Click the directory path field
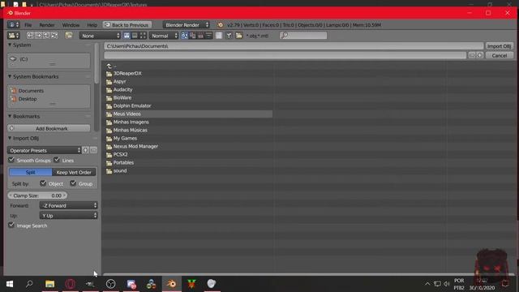The image size is (519, 292). pyautogui.click(x=294, y=46)
